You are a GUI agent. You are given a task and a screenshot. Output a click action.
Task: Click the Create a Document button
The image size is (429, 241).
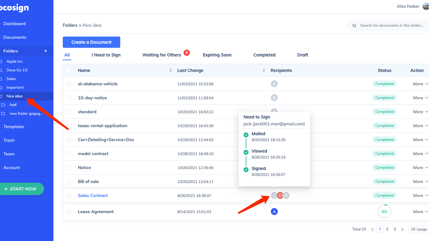tap(91, 42)
